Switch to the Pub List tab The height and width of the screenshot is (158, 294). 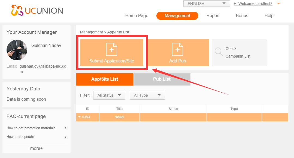pos(162,79)
